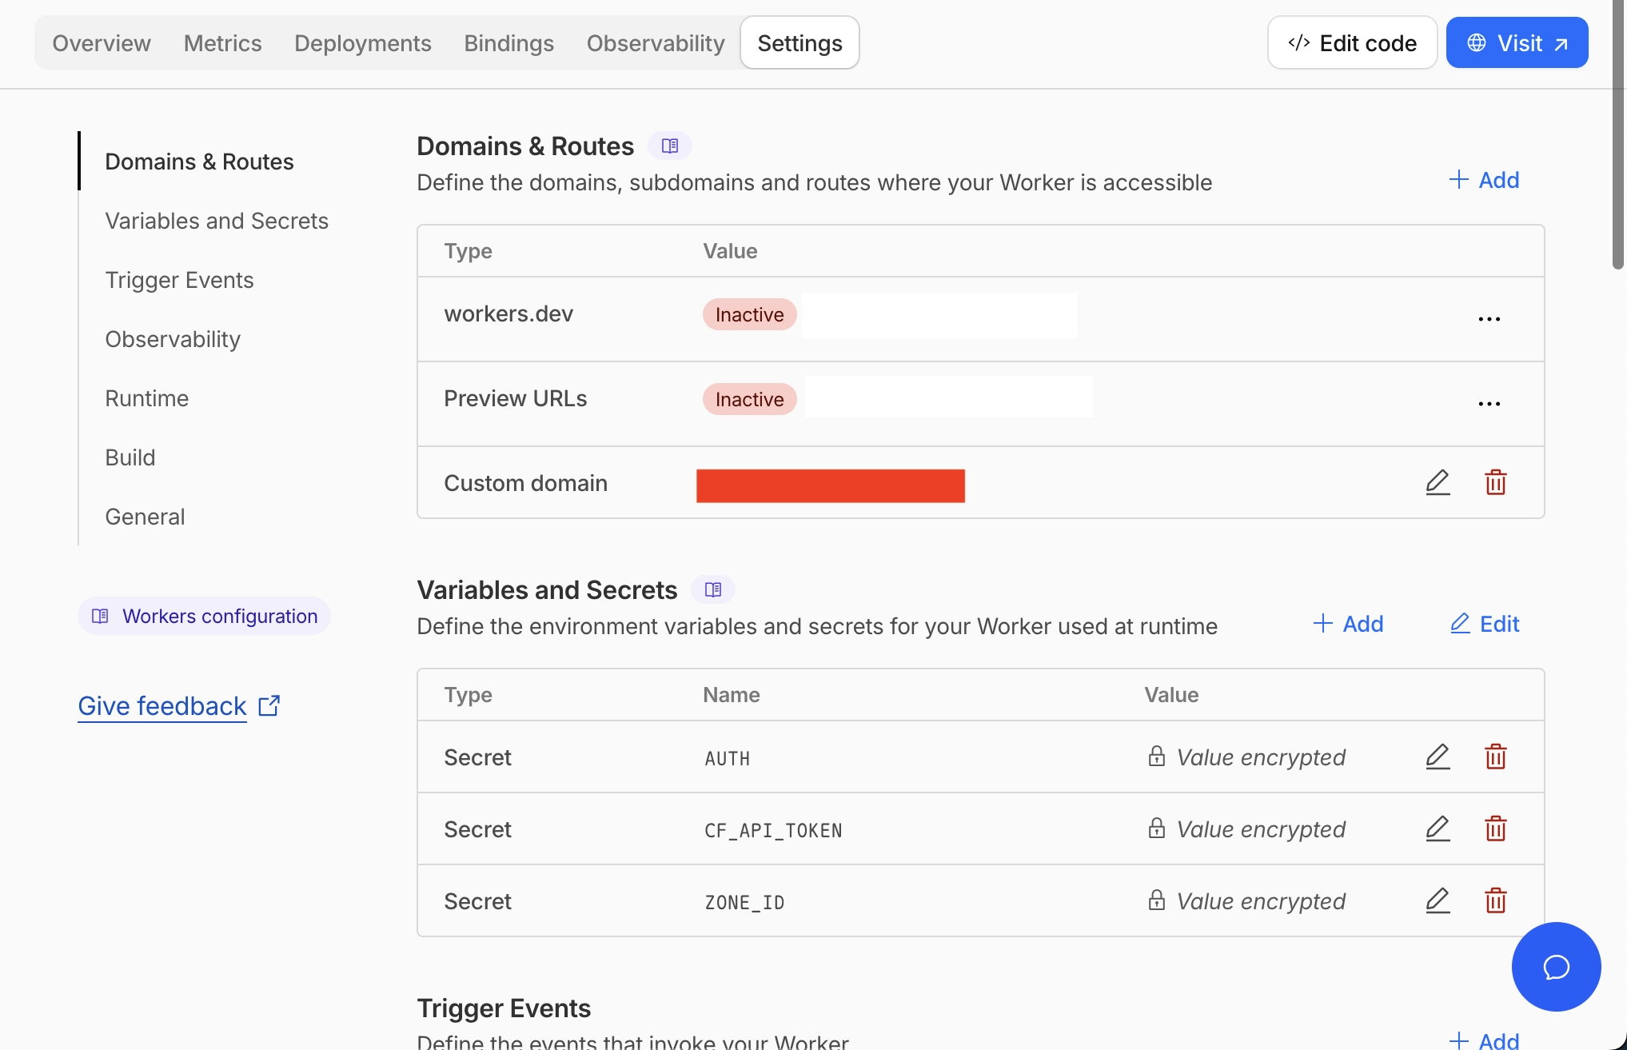Open workers.dev row options menu

click(1489, 319)
